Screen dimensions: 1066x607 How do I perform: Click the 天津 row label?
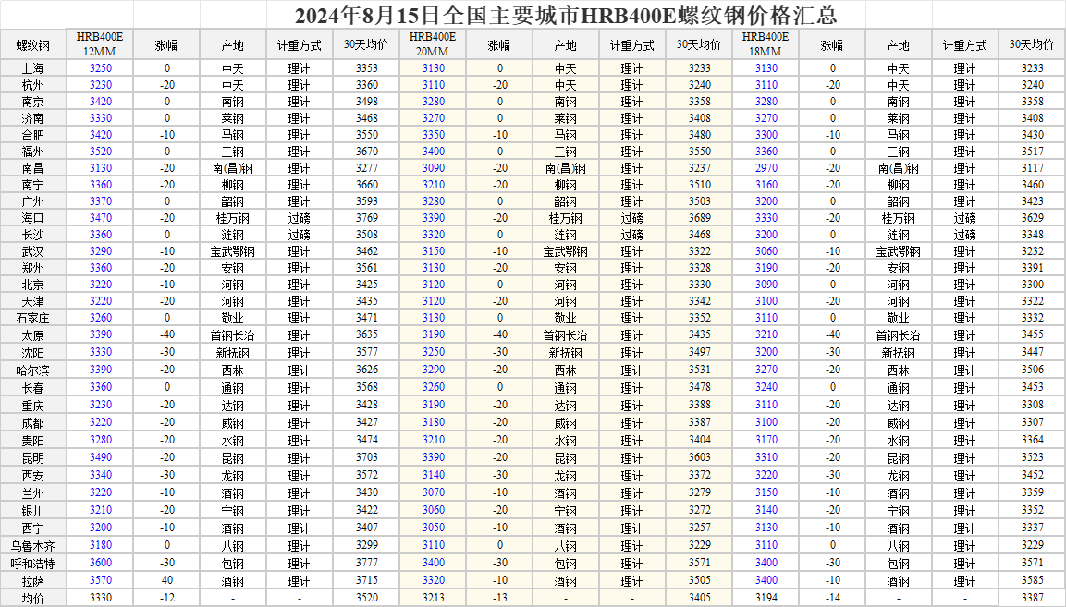coord(33,301)
